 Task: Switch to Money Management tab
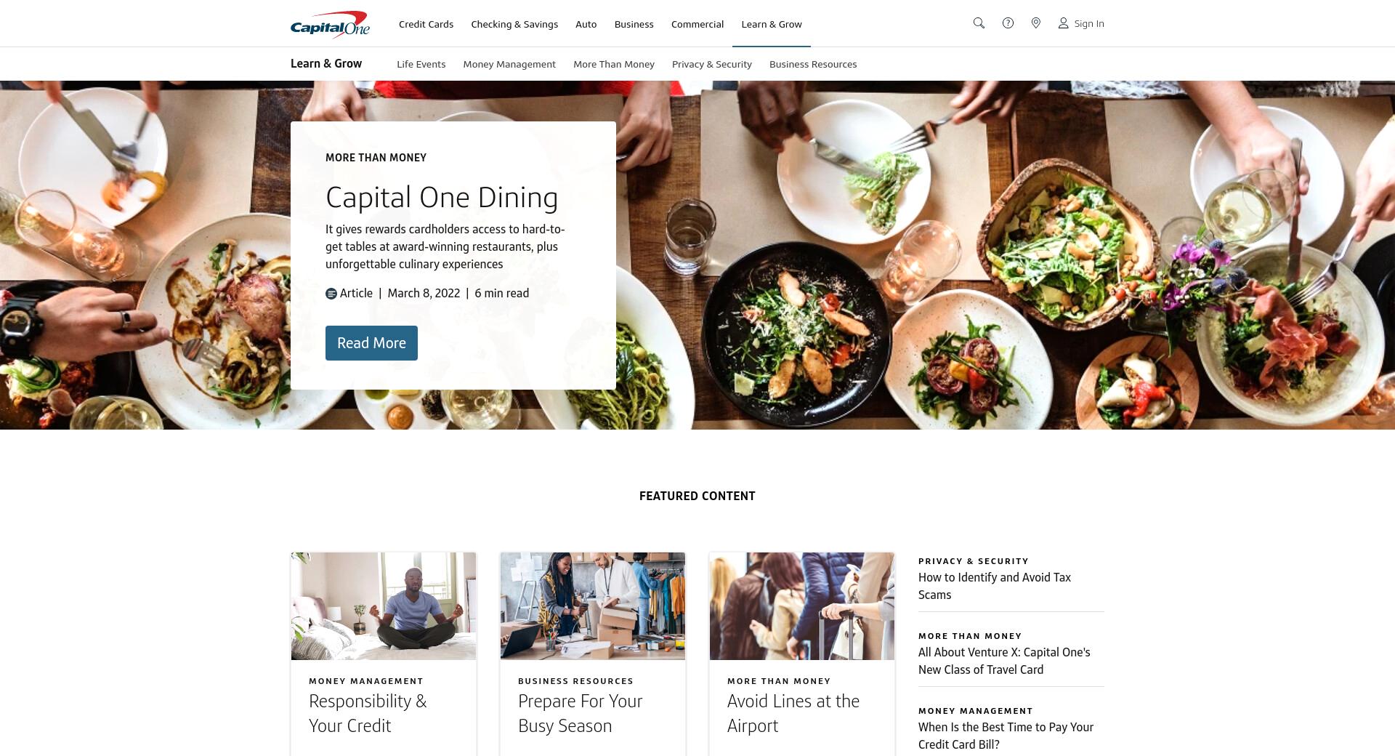tap(509, 64)
